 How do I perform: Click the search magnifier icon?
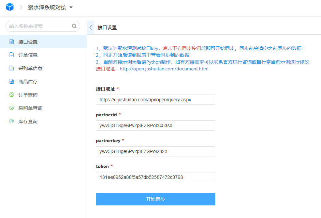[74, 26]
